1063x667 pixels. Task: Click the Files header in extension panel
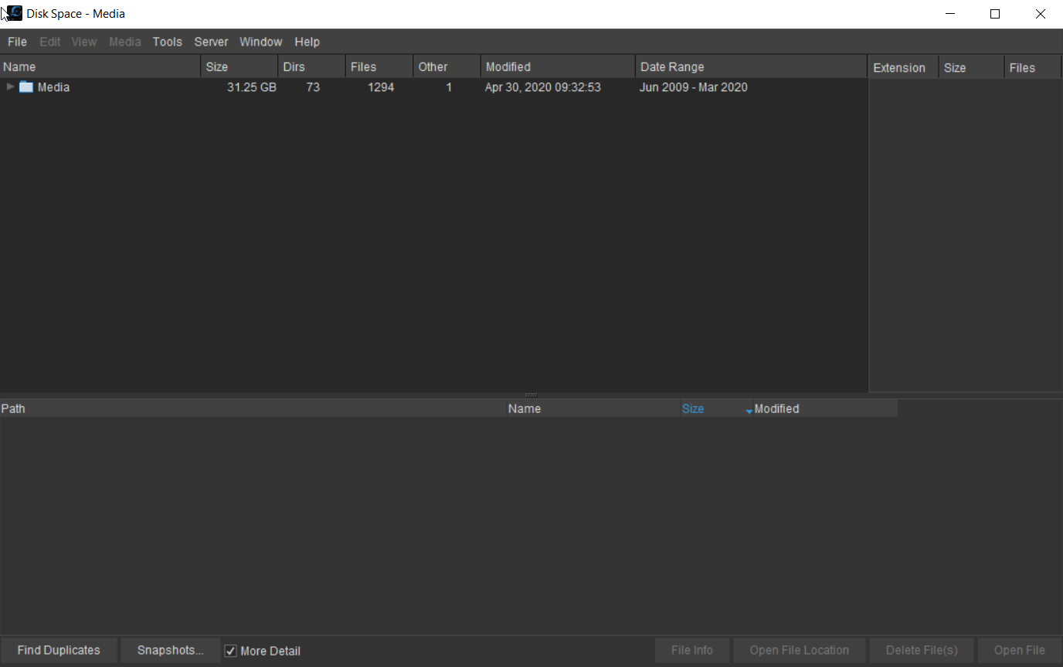pos(1033,68)
